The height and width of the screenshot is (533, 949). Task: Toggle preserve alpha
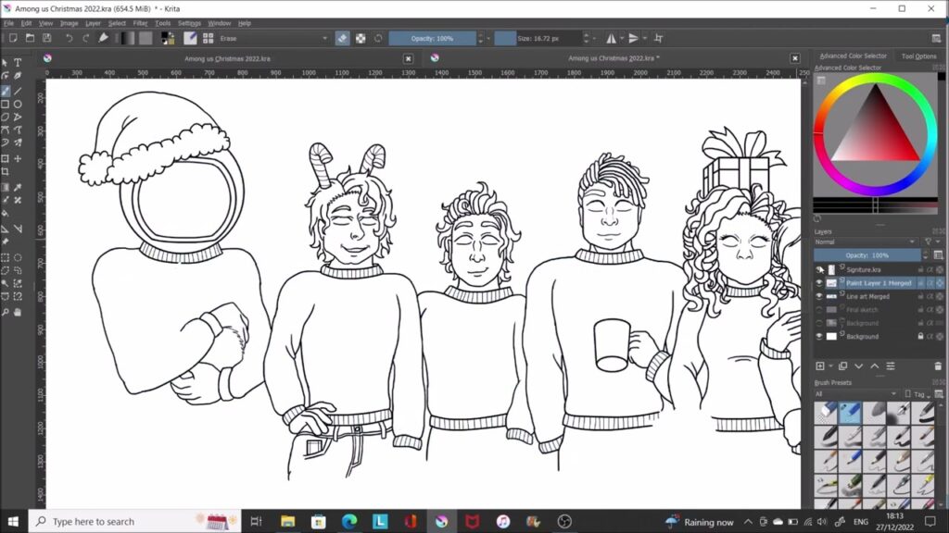(361, 38)
